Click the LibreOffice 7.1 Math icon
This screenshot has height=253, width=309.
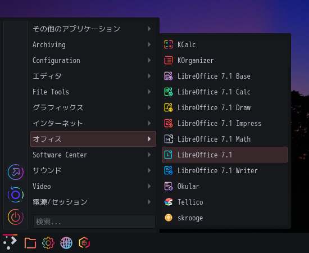pyautogui.click(x=169, y=139)
